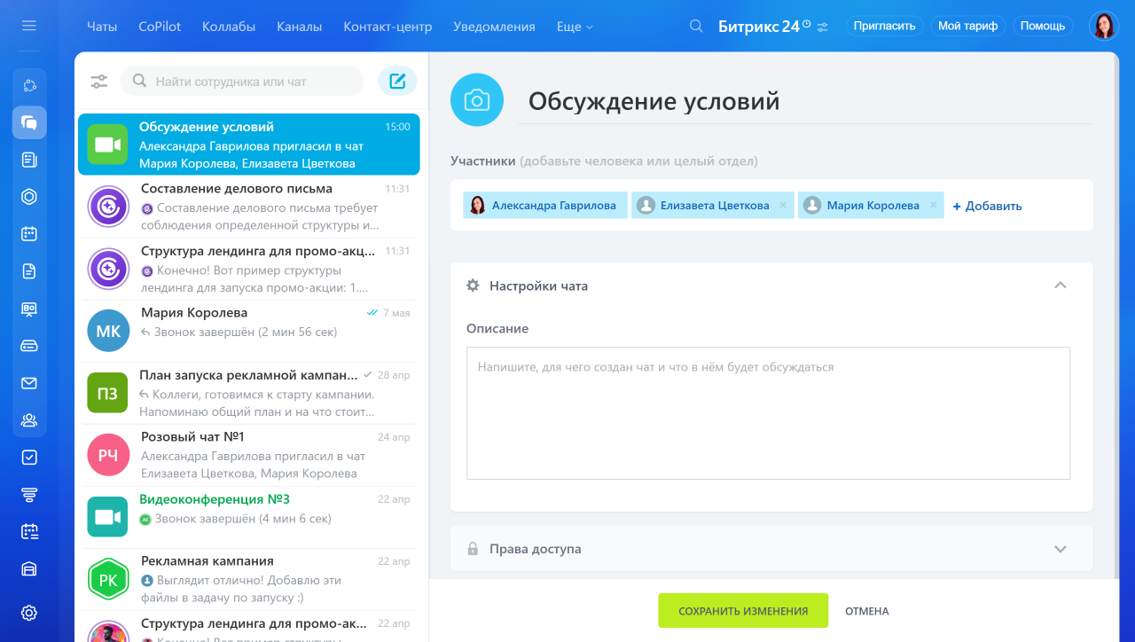Click the new chat compose icon
1135x642 pixels.
click(397, 82)
